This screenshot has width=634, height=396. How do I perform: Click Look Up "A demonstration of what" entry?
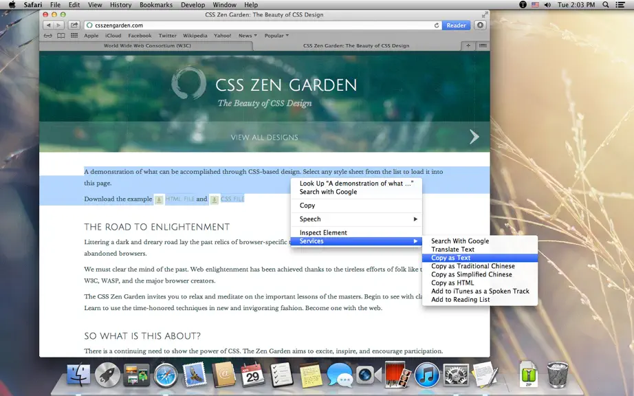[x=356, y=184]
